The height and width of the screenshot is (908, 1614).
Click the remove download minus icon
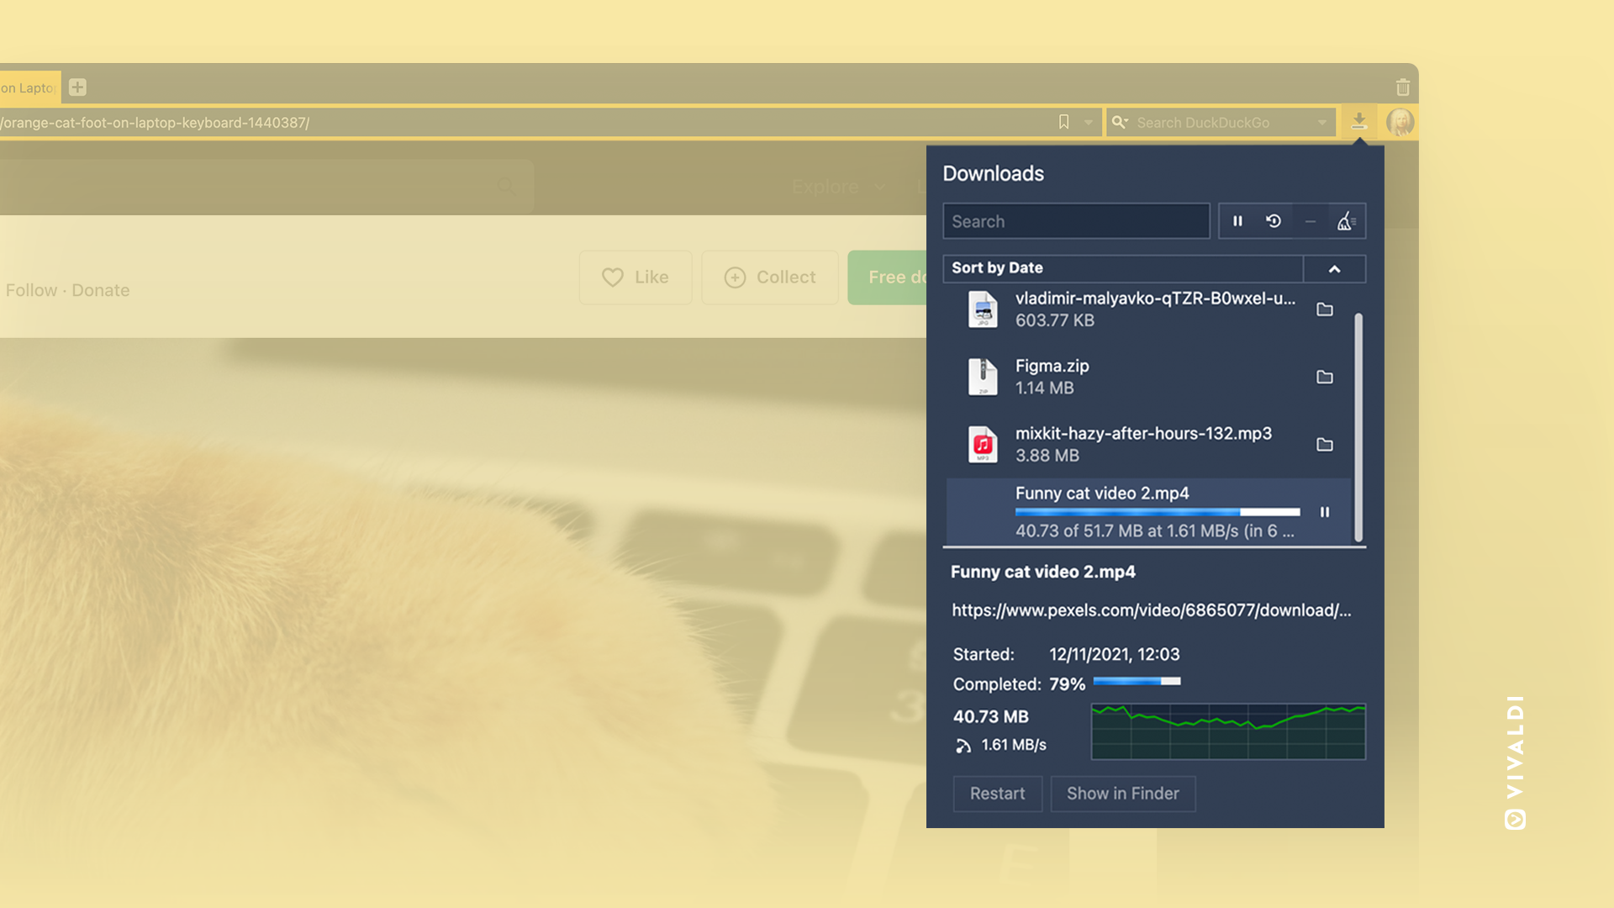pyautogui.click(x=1310, y=221)
